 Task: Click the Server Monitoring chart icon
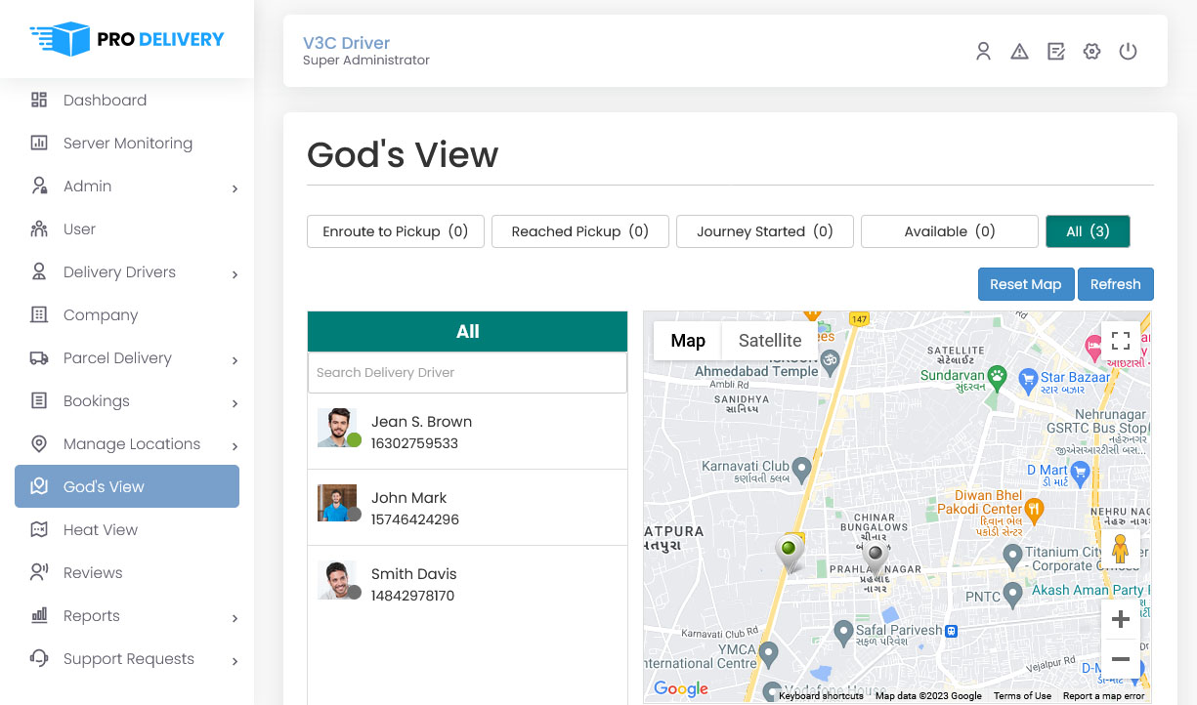point(39,143)
